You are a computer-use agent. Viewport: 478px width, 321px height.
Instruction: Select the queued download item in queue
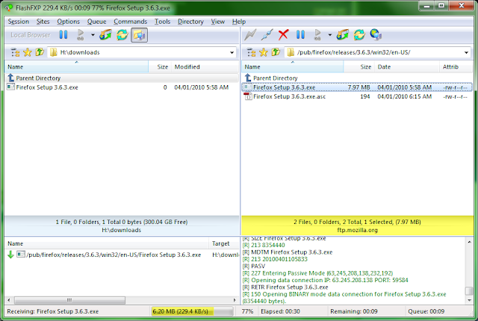(122, 255)
